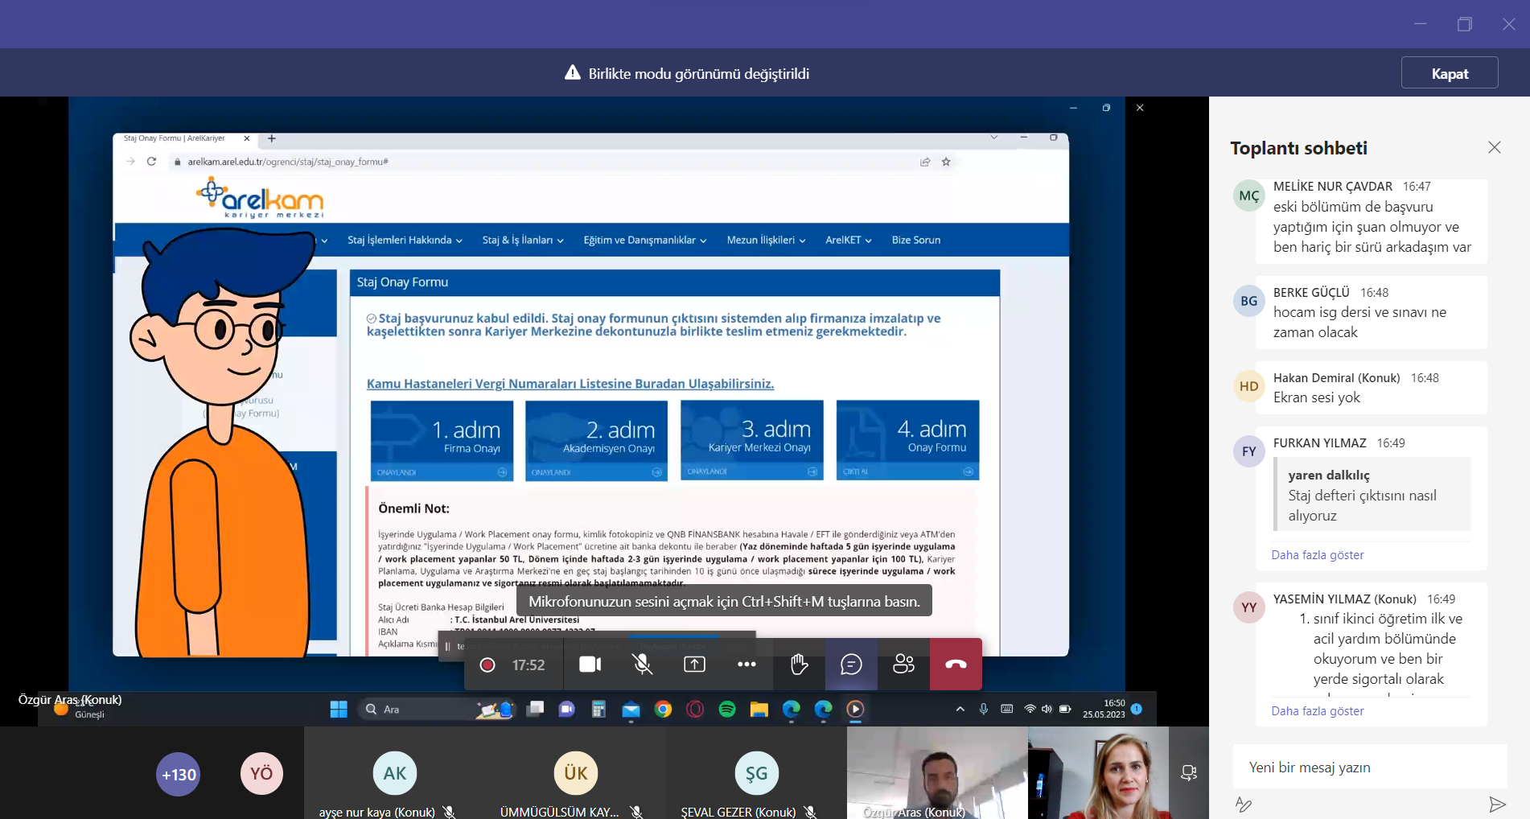Image resolution: width=1530 pixels, height=819 pixels.
Task: Toggle the camera in meeting controls
Action: coord(590,665)
